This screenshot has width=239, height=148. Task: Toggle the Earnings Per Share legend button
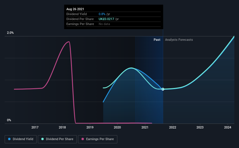[98, 139]
